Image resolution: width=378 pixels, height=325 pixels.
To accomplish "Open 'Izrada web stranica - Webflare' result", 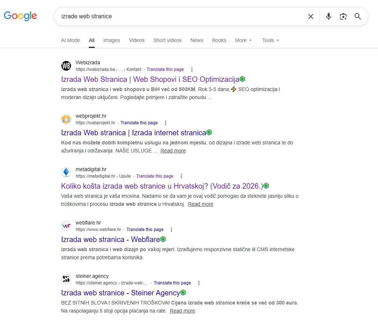I will (110, 239).
